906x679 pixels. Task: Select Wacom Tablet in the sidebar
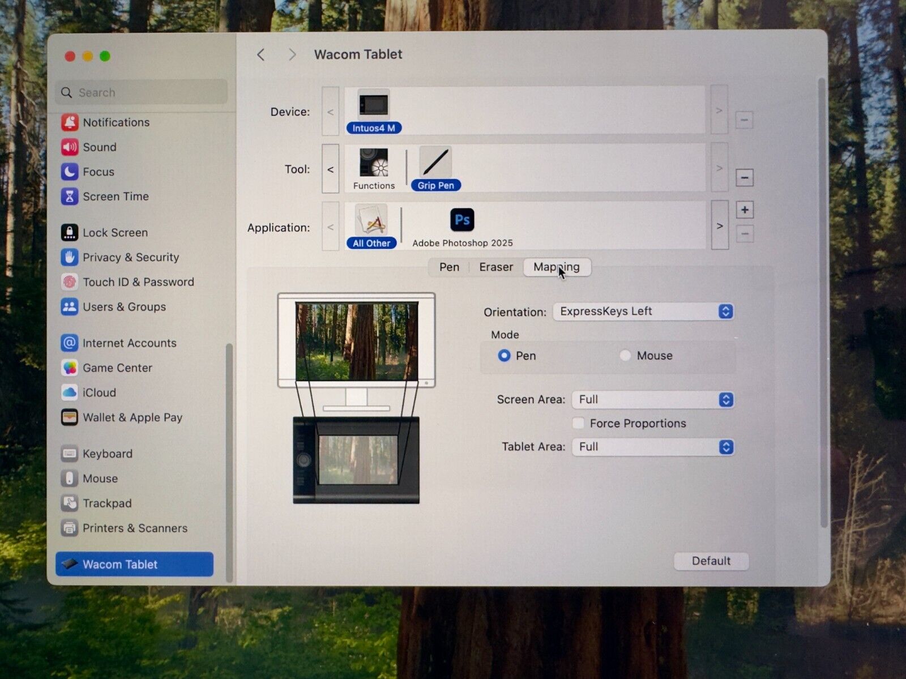coord(135,564)
